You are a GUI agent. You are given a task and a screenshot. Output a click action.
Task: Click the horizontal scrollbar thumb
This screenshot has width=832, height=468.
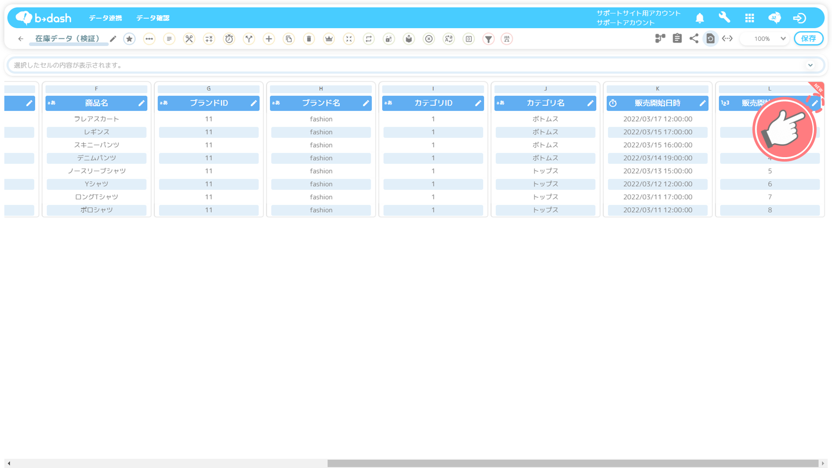(x=573, y=463)
